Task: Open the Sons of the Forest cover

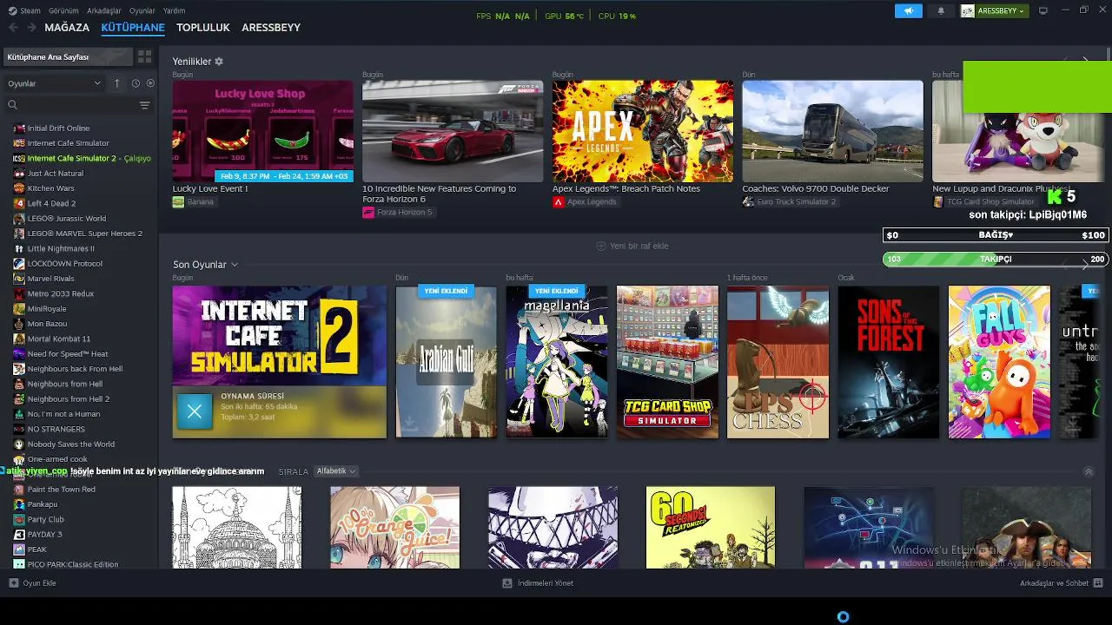Action: click(x=888, y=362)
